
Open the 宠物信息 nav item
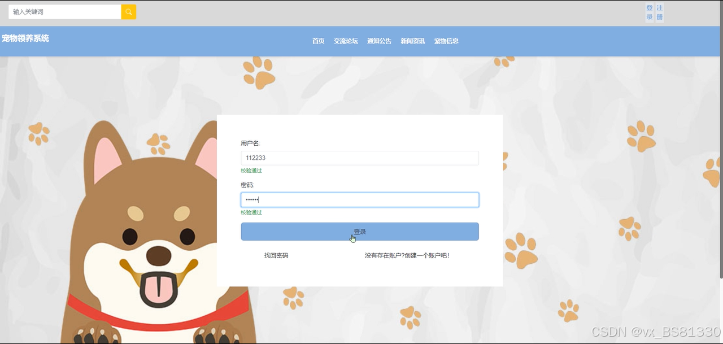coord(446,41)
